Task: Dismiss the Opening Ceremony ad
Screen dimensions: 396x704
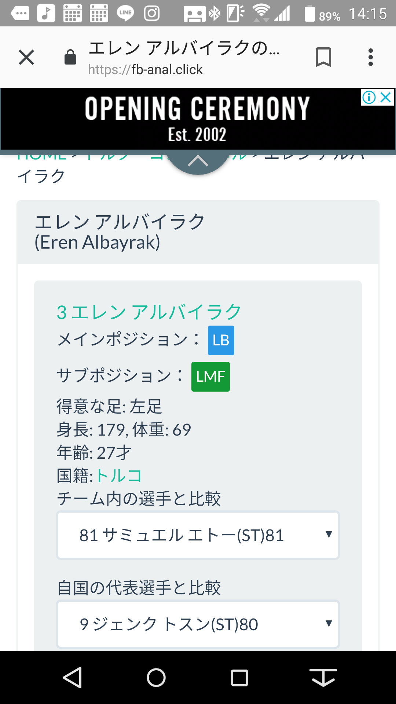Action: [x=386, y=98]
